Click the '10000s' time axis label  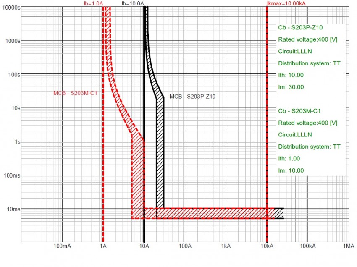11,8
